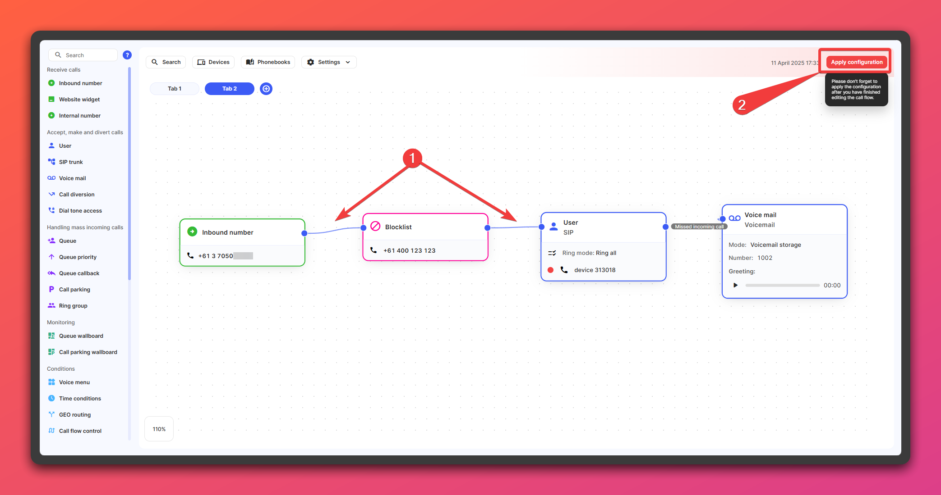Click the greeting audio progress bar
This screenshot has height=495, width=941.
click(x=782, y=285)
